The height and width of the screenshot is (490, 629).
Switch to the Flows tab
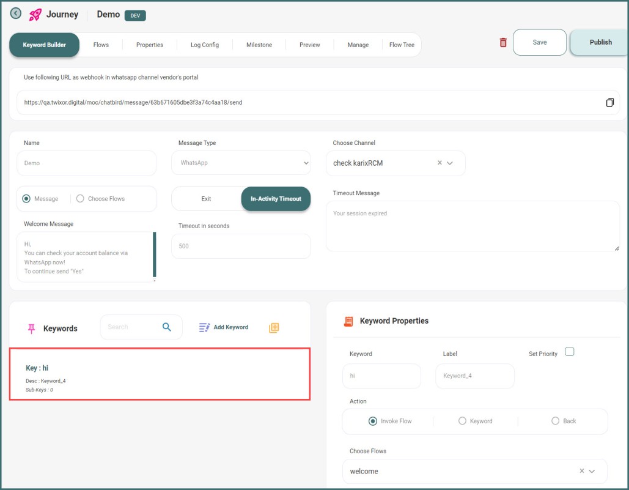(x=101, y=45)
